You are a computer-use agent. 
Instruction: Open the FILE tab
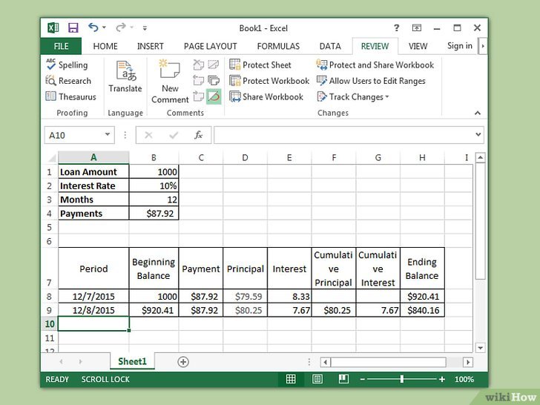coord(61,46)
